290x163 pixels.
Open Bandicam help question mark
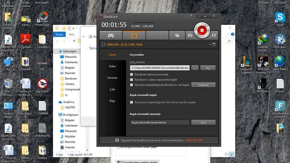coord(191,16)
